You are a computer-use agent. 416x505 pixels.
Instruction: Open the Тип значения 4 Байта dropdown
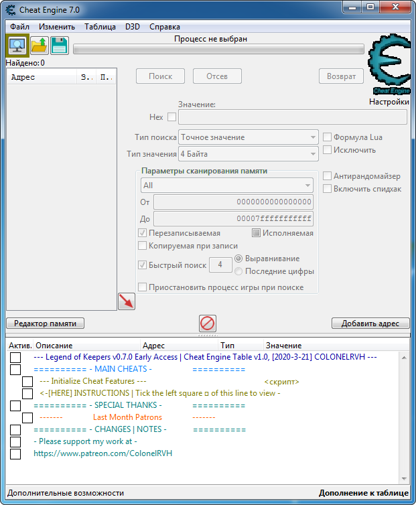point(248,154)
